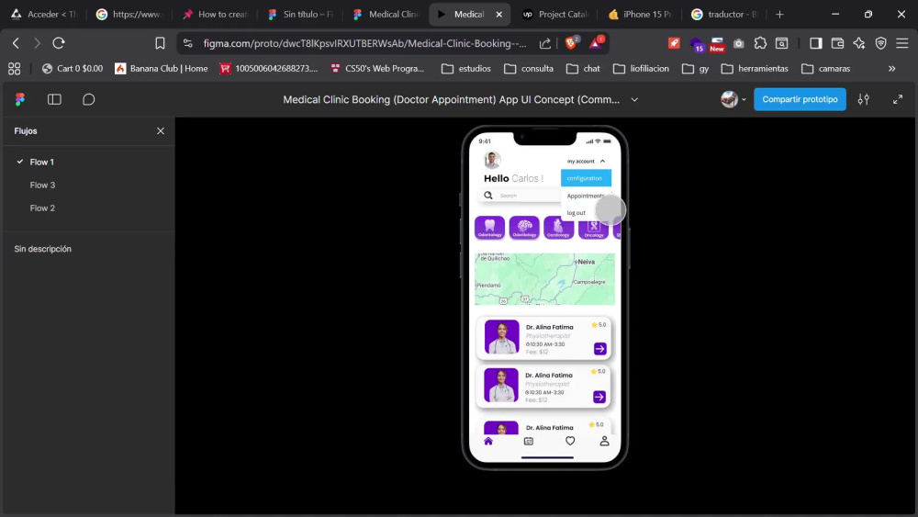Open a new browser tab
This screenshot has height=517, width=918.
[779, 14]
